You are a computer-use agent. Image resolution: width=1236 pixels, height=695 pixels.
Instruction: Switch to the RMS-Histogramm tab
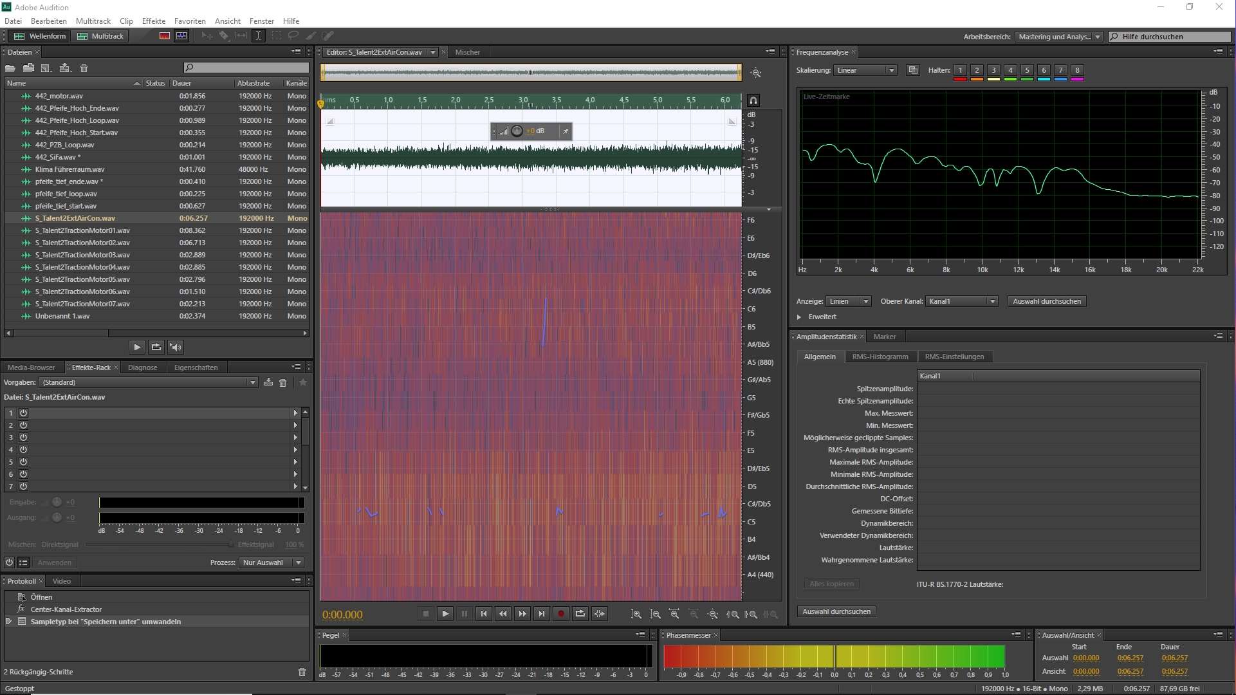(x=880, y=357)
